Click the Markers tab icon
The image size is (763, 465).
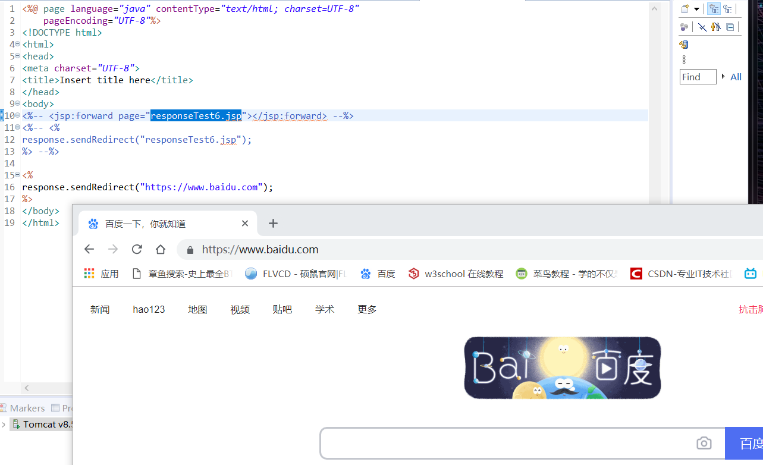pos(4,408)
